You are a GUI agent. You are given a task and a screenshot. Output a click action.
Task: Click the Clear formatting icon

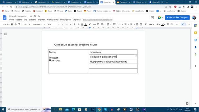coord(146,24)
